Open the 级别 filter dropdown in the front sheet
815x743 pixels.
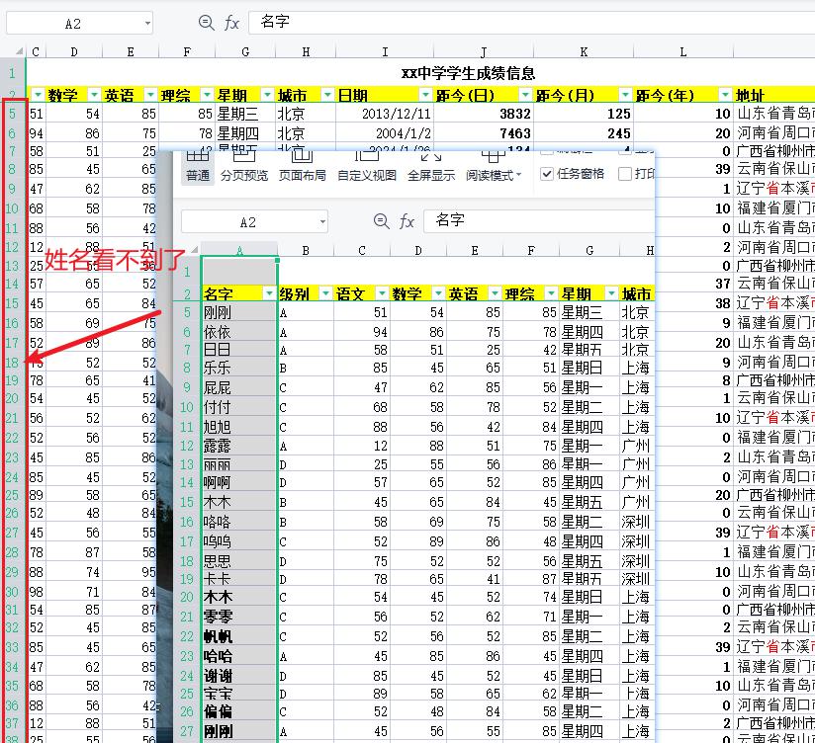(x=325, y=293)
